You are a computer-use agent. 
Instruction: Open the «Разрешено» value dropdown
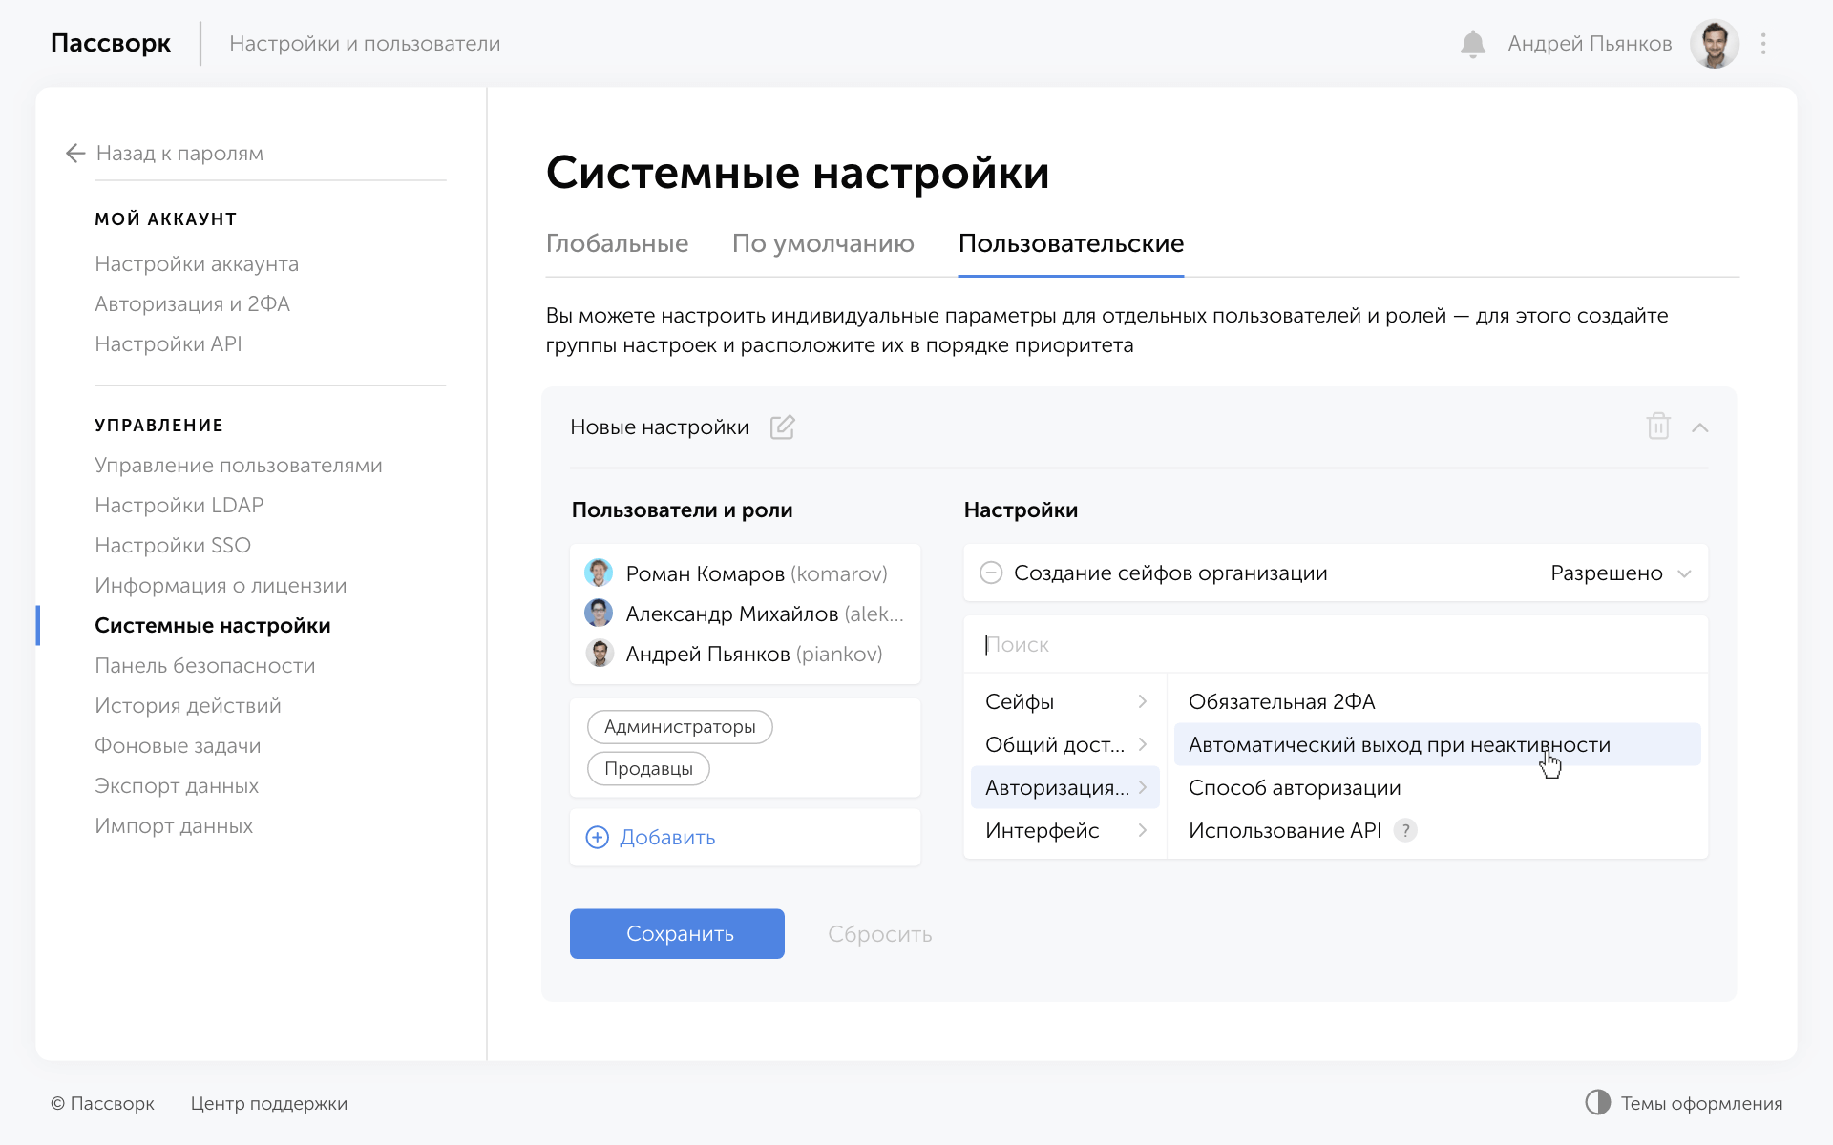tap(1620, 572)
